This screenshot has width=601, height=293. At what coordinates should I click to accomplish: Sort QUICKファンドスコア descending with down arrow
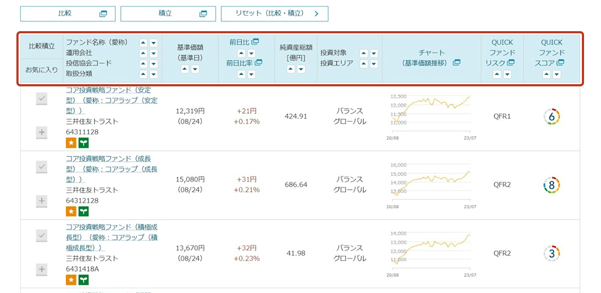(x=557, y=74)
